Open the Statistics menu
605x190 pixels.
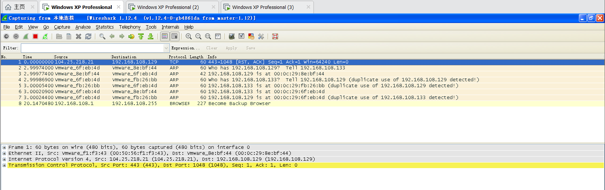point(105,27)
